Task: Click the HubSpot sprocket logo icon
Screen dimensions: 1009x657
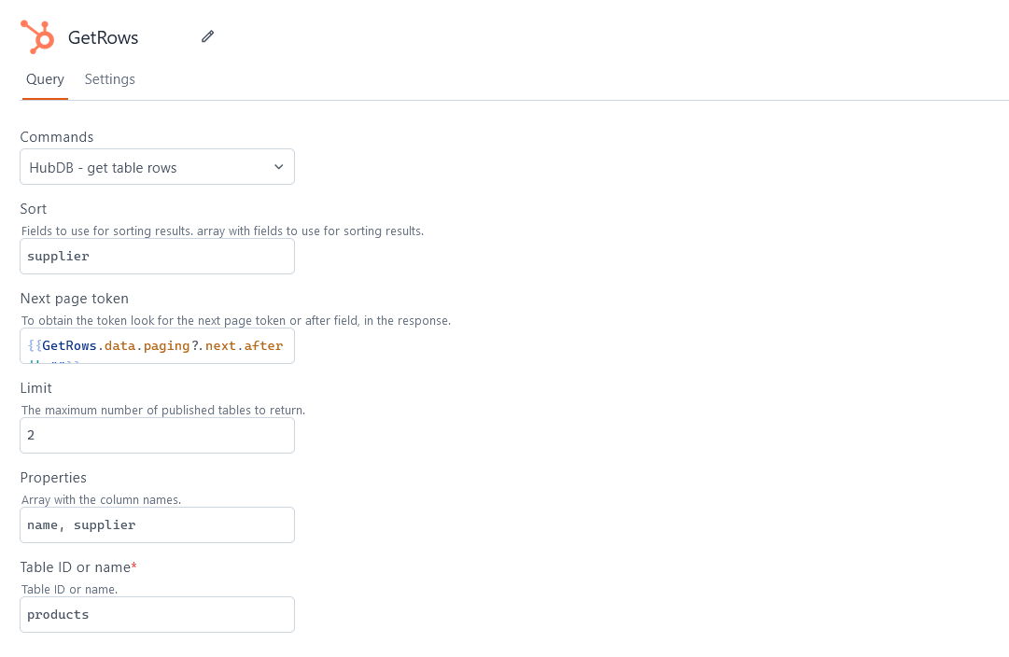Action: coord(36,36)
